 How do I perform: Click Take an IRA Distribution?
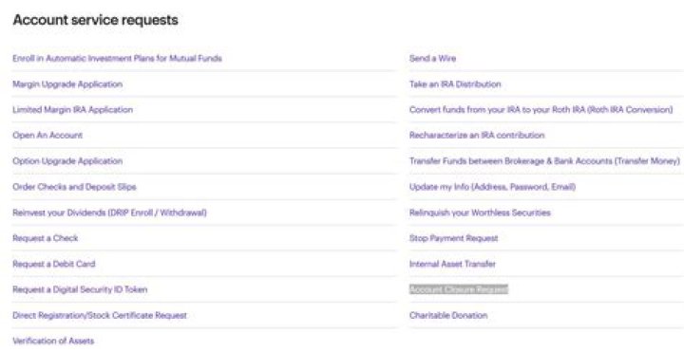455,84
